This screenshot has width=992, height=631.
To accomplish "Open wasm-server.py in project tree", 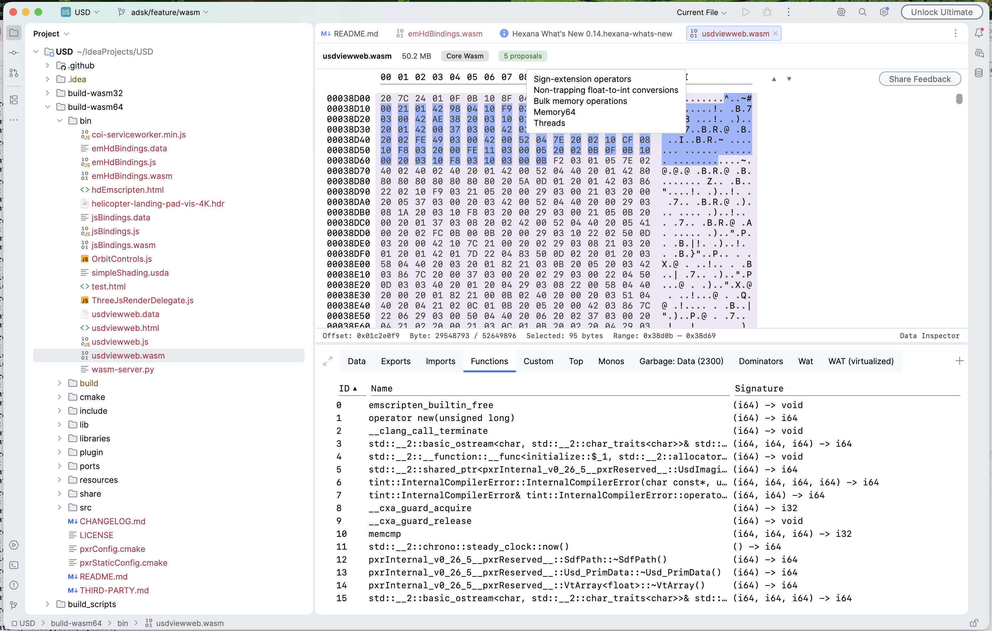I will pyautogui.click(x=122, y=369).
